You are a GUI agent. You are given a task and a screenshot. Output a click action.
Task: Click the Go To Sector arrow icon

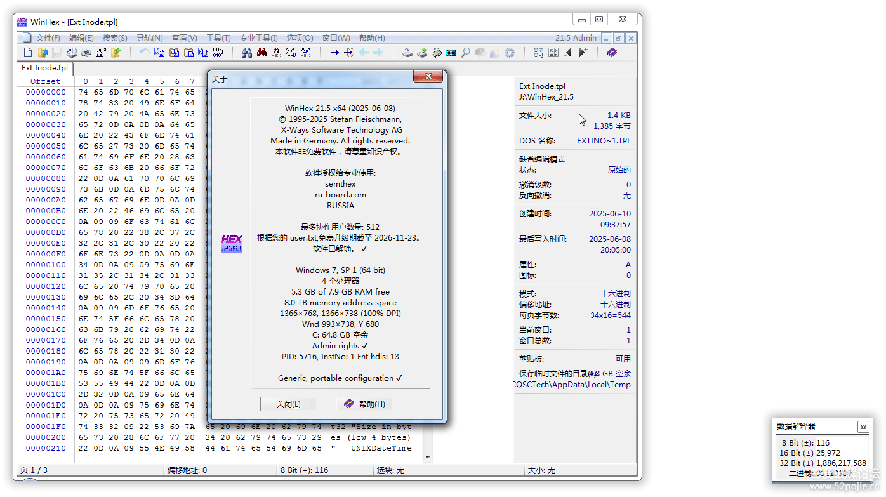tap(349, 53)
